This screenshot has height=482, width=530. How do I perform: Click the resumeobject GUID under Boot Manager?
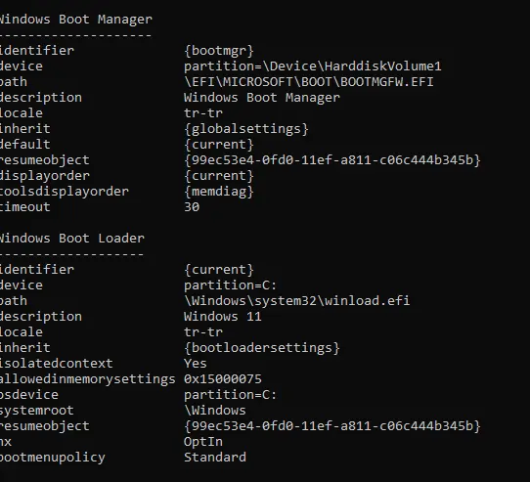(332, 160)
